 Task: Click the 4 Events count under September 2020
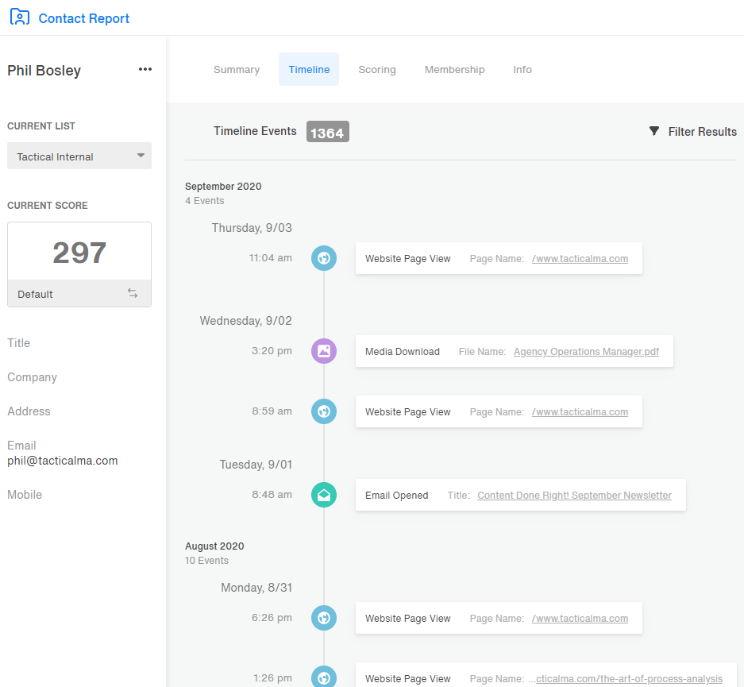point(205,201)
